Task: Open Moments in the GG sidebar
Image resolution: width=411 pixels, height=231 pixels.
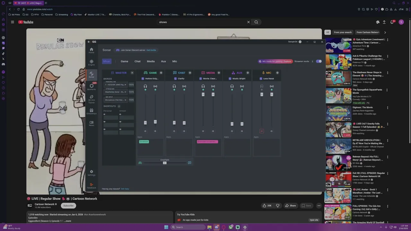Action: tap(92, 87)
